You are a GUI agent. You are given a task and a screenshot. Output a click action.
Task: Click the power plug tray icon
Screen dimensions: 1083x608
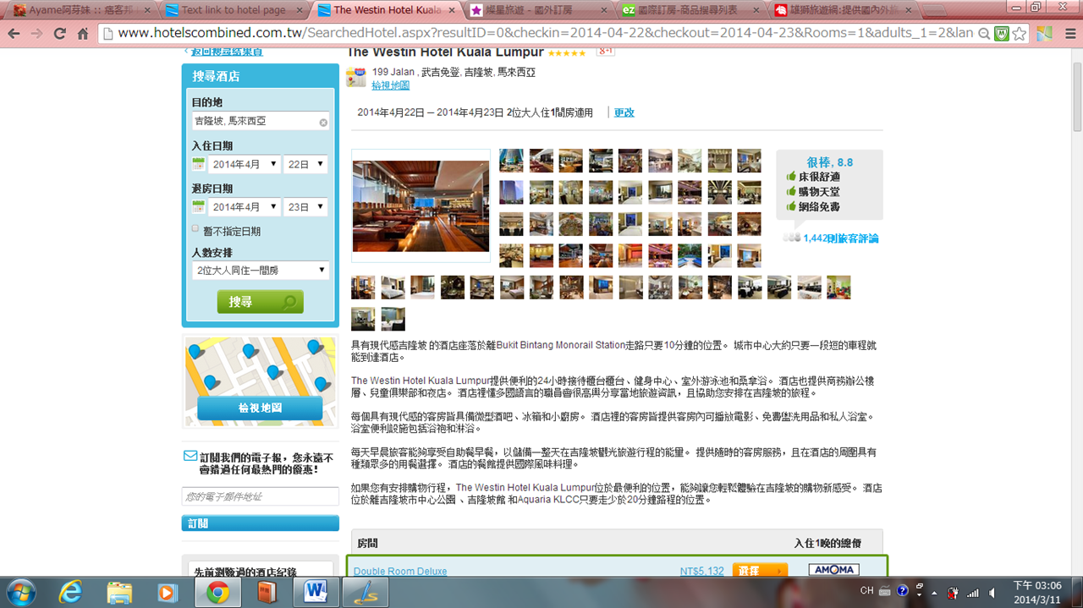click(x=953, y=592)
